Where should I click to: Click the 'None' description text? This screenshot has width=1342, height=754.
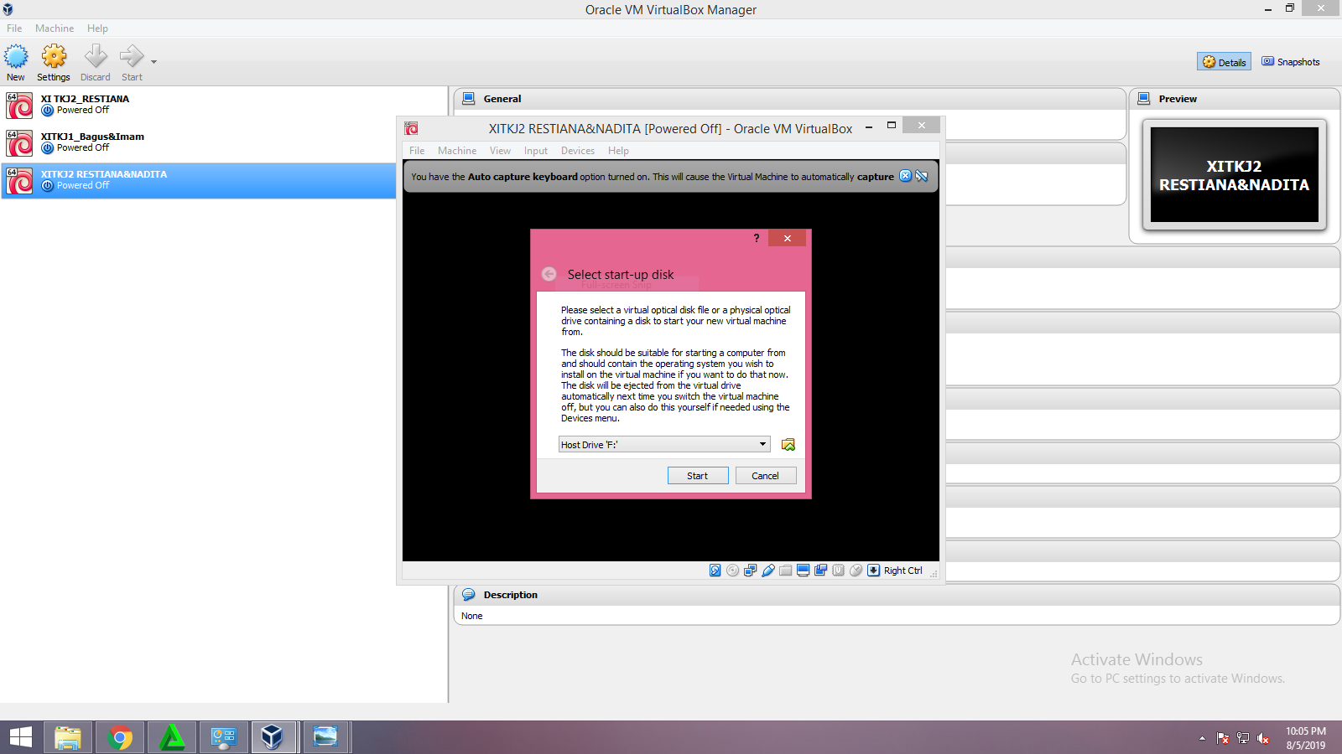472,616
